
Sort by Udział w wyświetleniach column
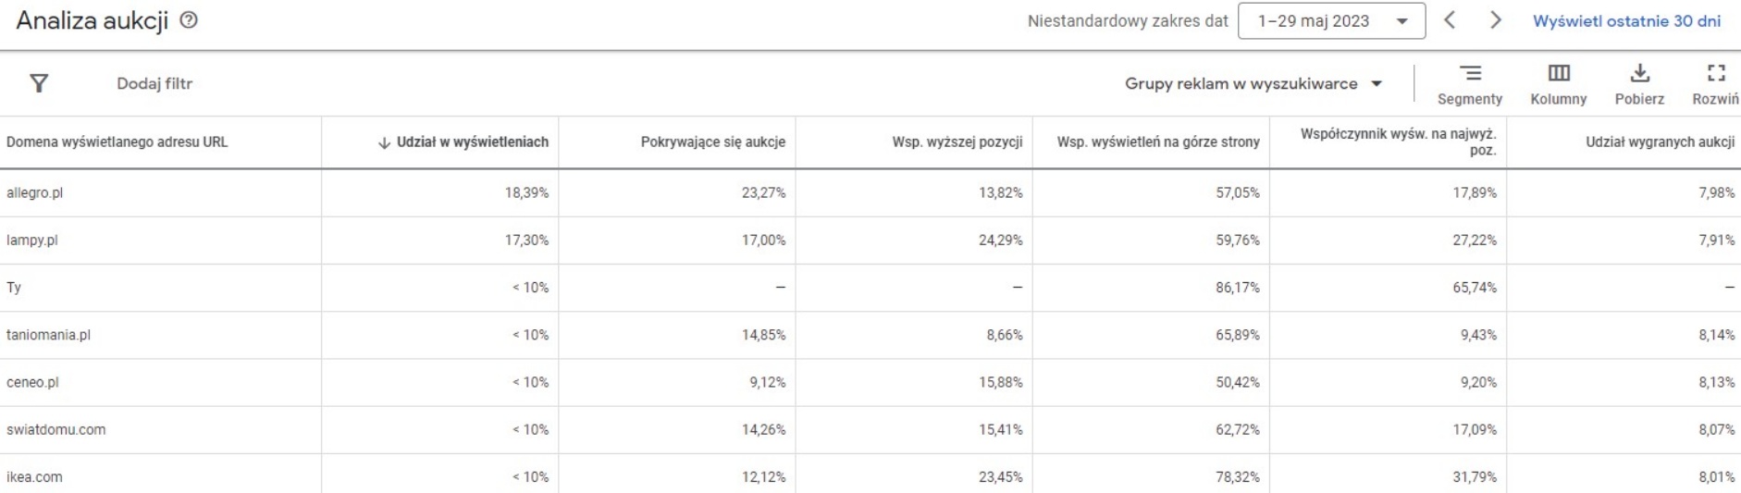pyautogui.click(x=472, y=142)
